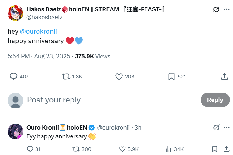233x155 pixels.
Task: Open Ouro Kronii's profile avatar
Action: click(15, 131)
